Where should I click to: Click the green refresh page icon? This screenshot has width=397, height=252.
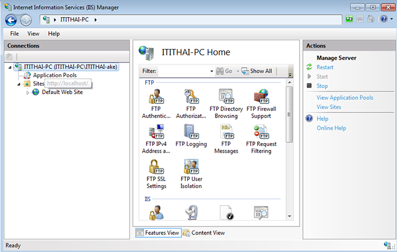point(349,19)
